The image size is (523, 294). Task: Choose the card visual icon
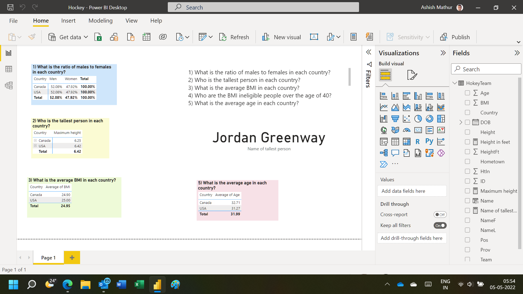click(x=418, y=130)
